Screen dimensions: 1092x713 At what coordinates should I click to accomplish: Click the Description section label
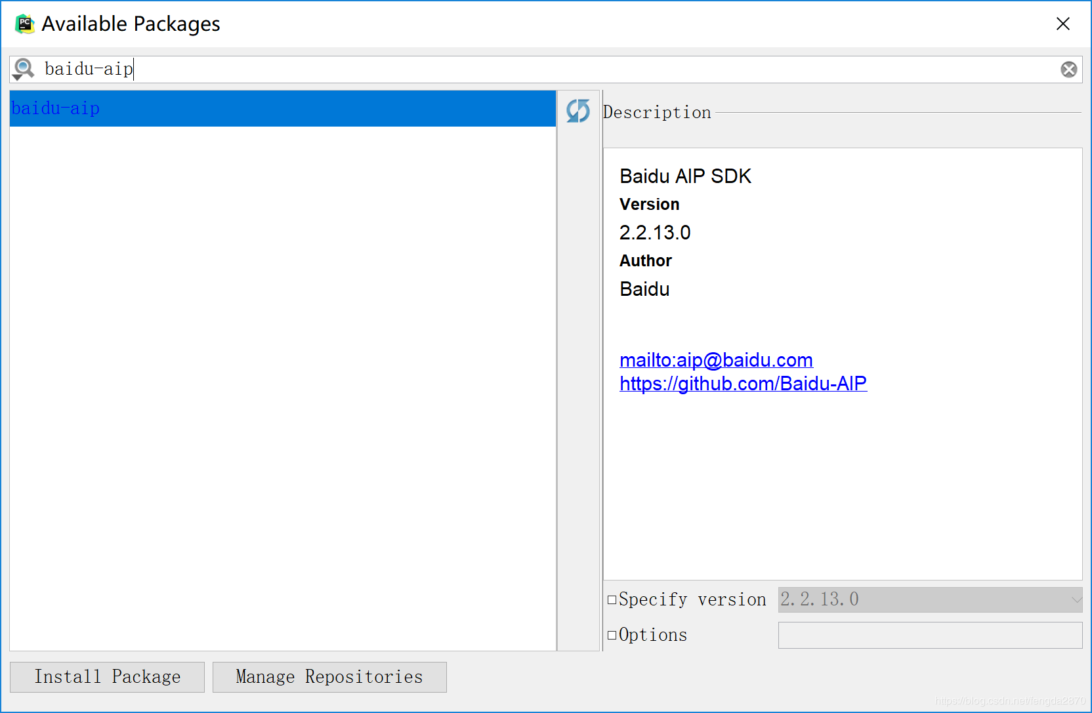(657, 113)
